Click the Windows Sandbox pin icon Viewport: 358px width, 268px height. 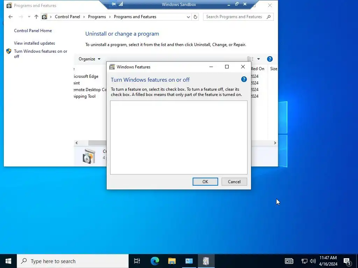(114, 4)
